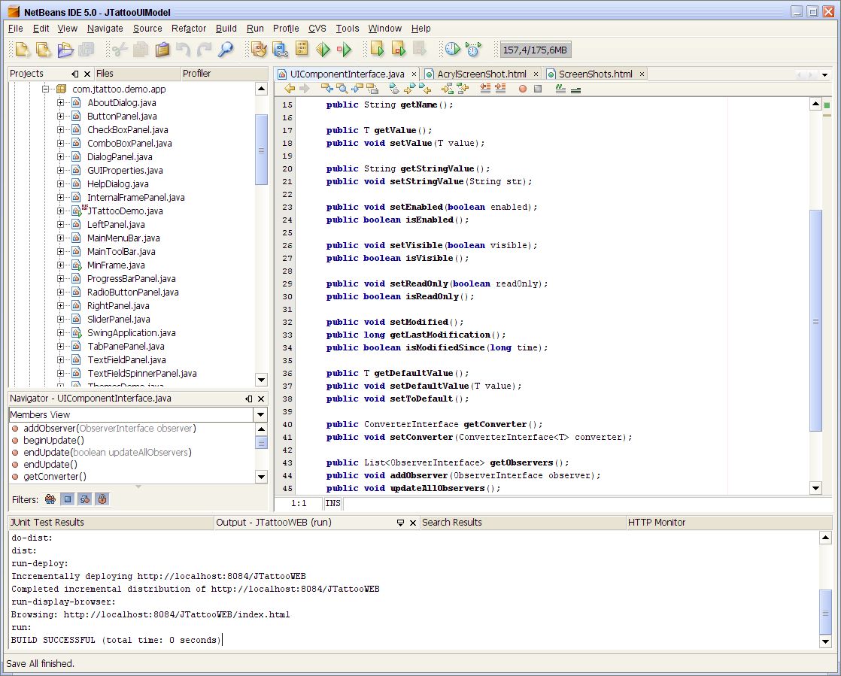Select the editor vertical scrollbar thumb
The width and height of the screenshot is (841, 676).
(x=815, y=320)
